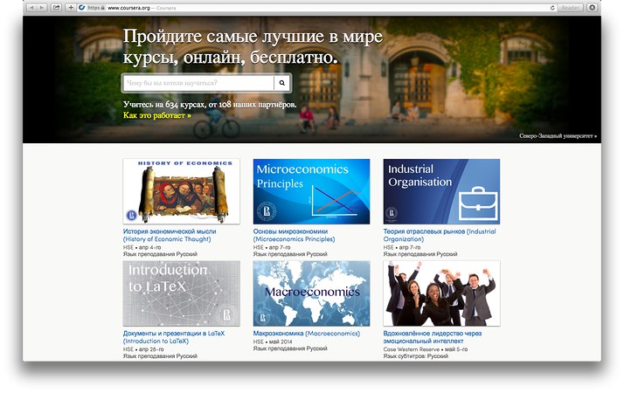
Task: Click 'Язык субтитров: Русский' text
Action: pyautogui.click(x=415, y=356)
